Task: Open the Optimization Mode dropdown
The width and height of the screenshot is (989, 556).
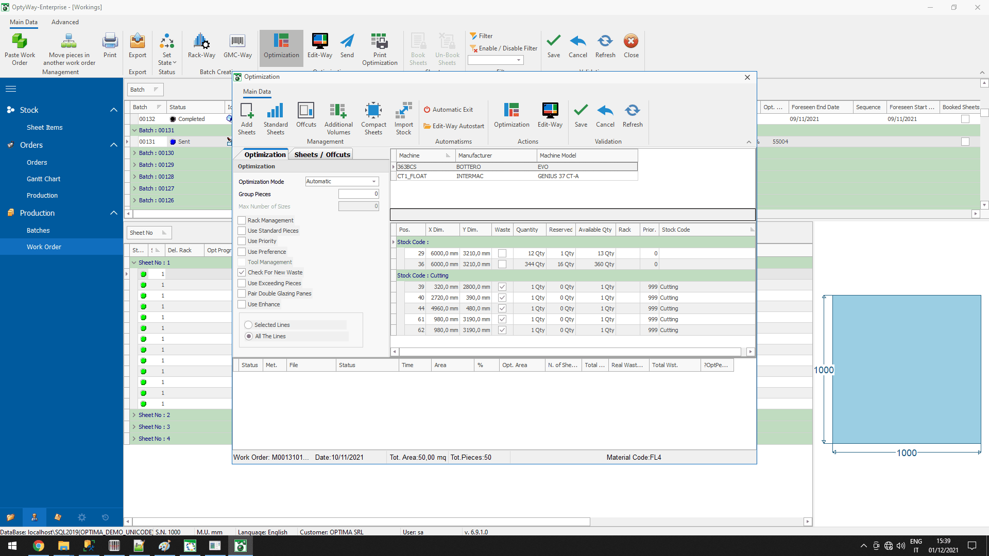Action: [374, 181]
